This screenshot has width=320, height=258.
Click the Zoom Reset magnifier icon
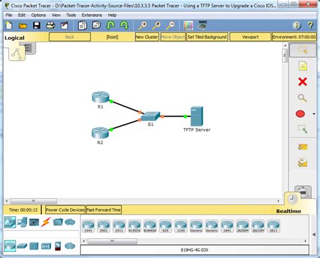point(156,26)
